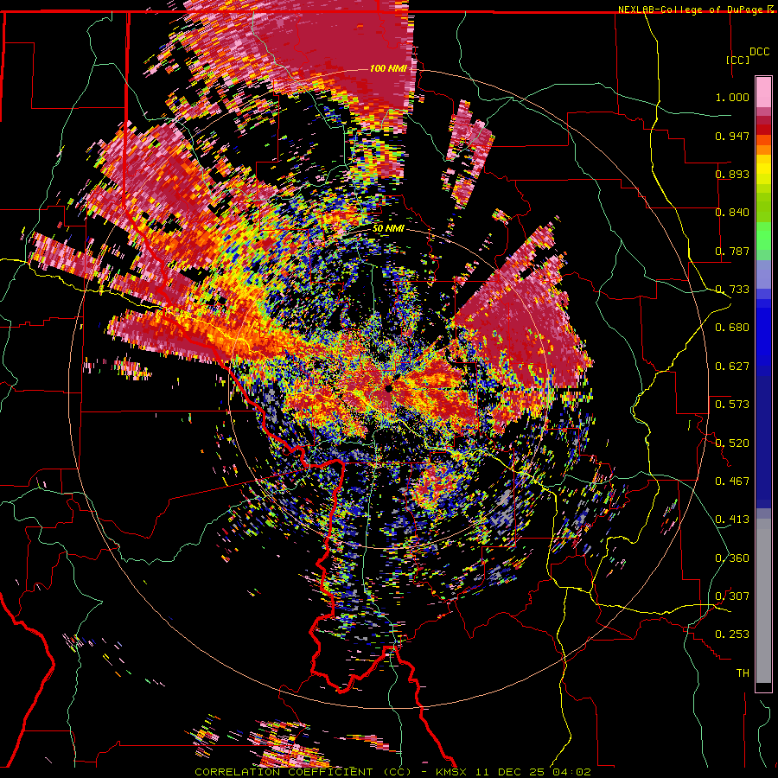Screen dimensions: 778x778
Task: Click the 04:02 timestamp
Action: [572, 772]
